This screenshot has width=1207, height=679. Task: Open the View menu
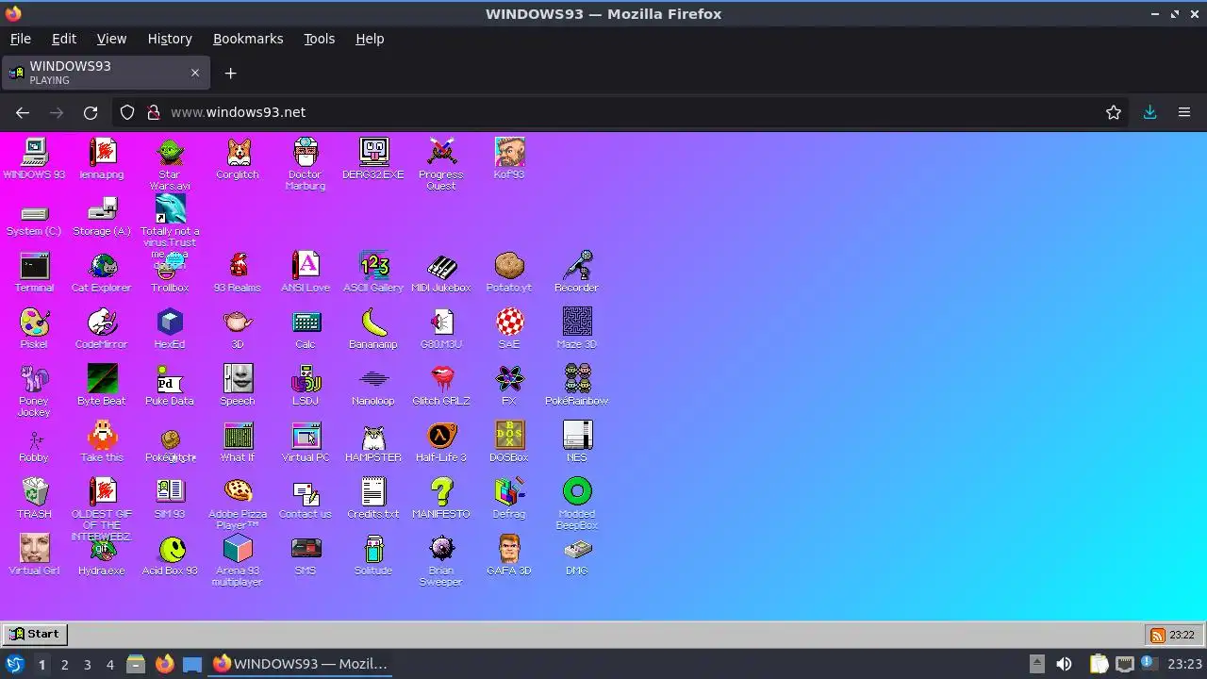111,39
